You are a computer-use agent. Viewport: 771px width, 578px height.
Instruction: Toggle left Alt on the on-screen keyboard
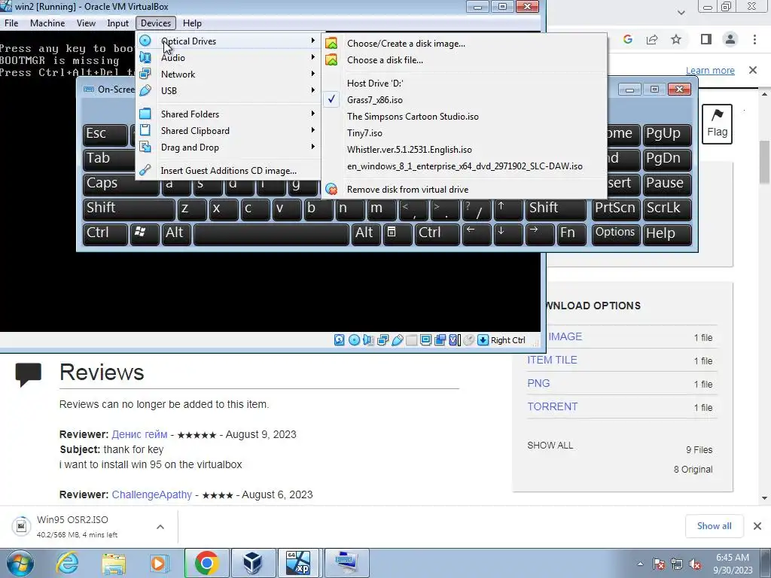177,233
